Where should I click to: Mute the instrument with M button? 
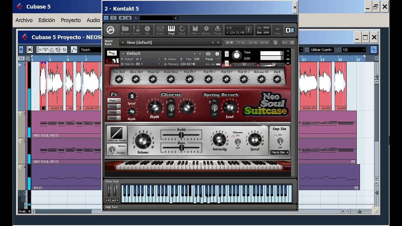(x=227, y=63)
